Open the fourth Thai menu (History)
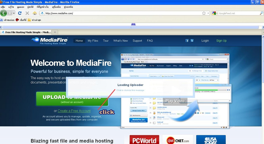This screenshot has width=264, height=144. 30,7
